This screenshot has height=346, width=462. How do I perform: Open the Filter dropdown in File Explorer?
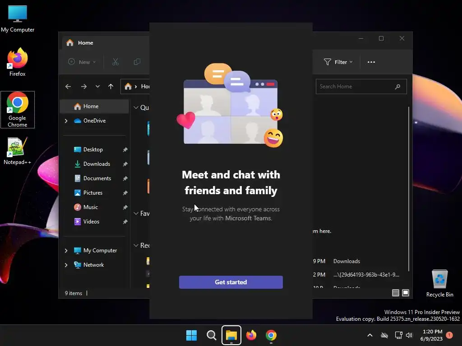pos(338,62)
